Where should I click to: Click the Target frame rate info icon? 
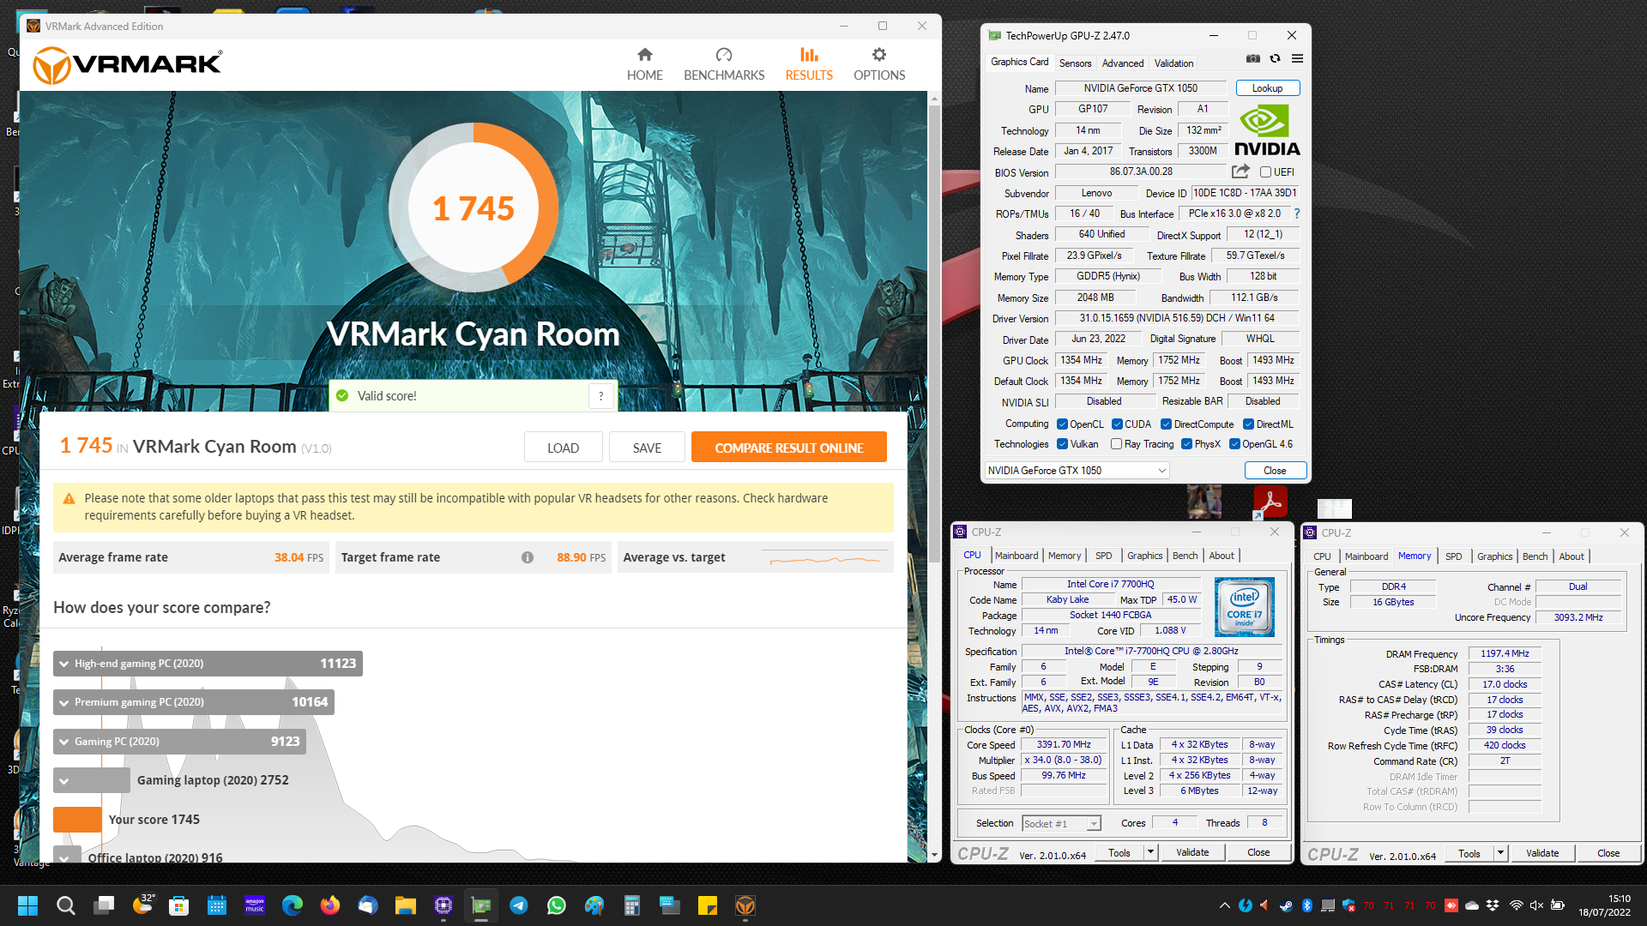click(528, 557)
